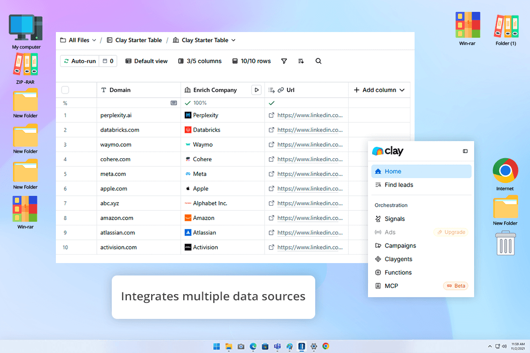This screenshot has width=530, height=353.
Task: Click the queue counter showing 0
Action: [x=108, y=61]
